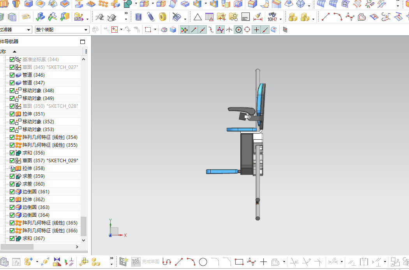
Task: Select the arc curve tool in top-right toolbar
Action: click(338, 17)
